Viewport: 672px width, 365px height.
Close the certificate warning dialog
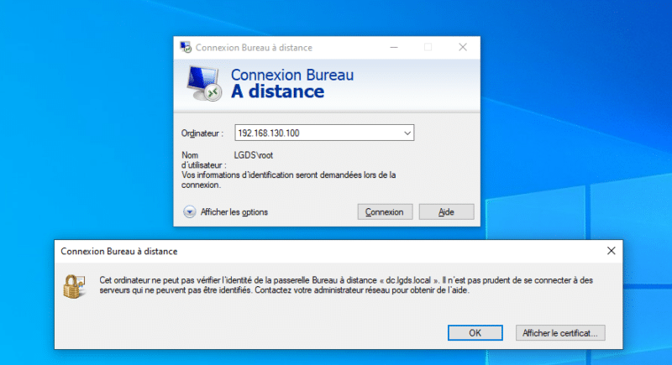point(612,251)
